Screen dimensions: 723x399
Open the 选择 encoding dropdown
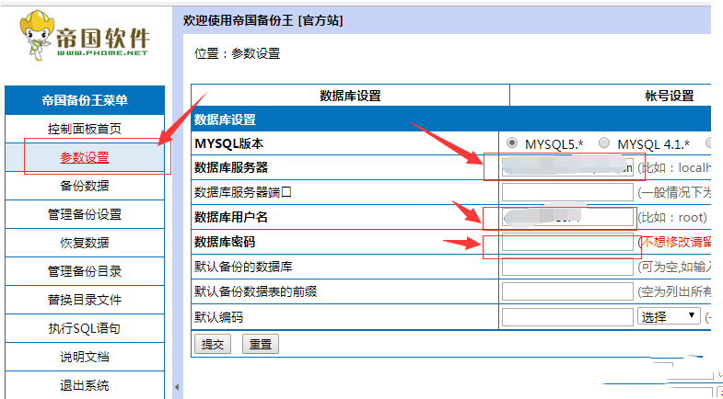(x=668, y=316)
